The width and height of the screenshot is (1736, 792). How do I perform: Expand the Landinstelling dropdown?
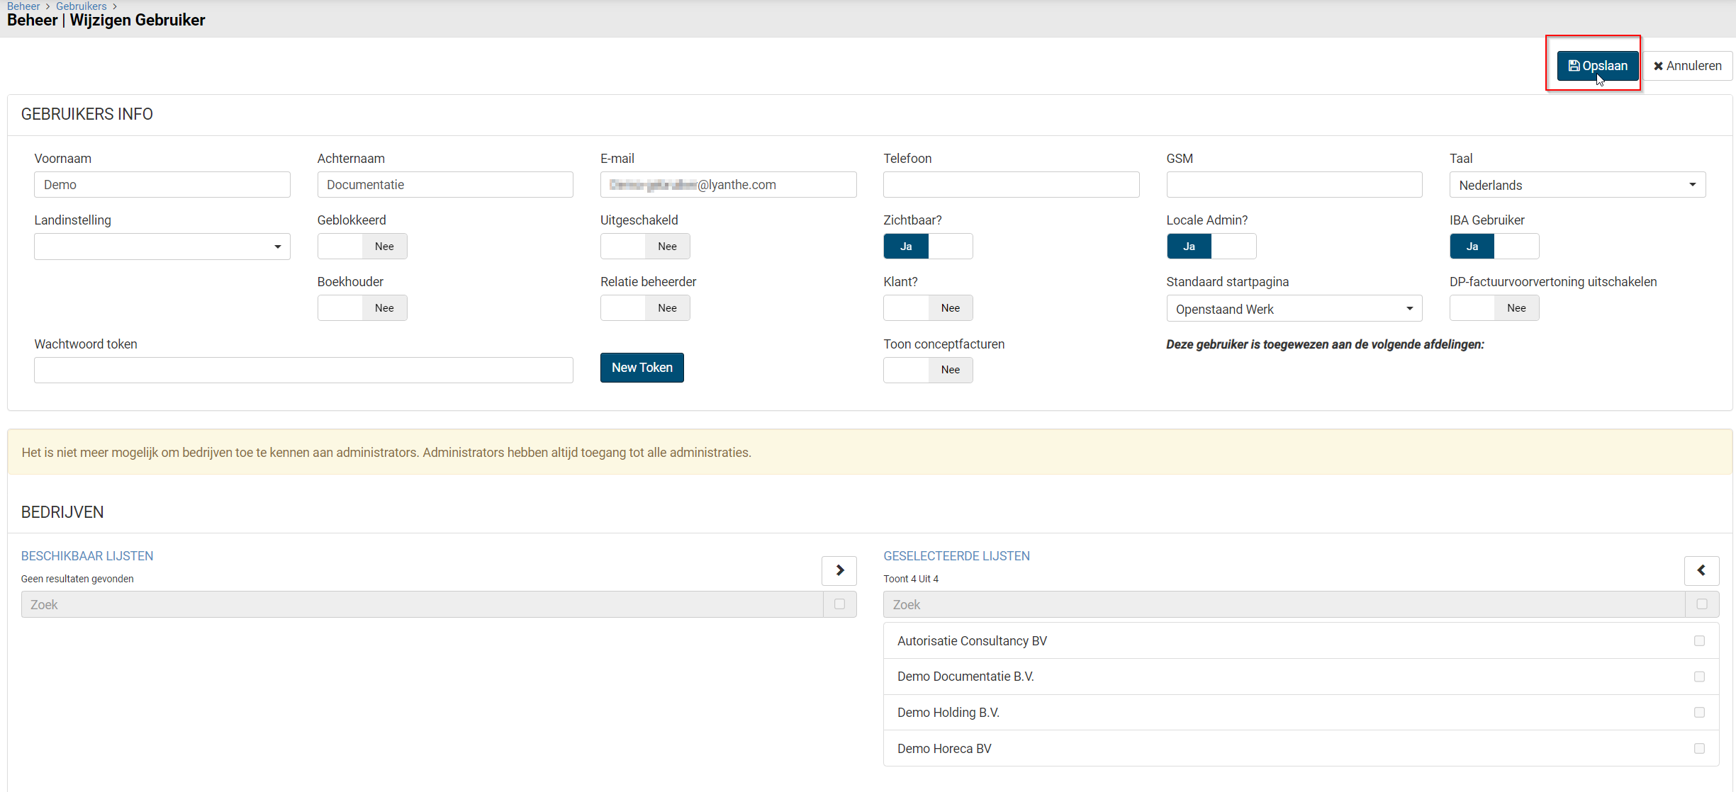(162, 247)
